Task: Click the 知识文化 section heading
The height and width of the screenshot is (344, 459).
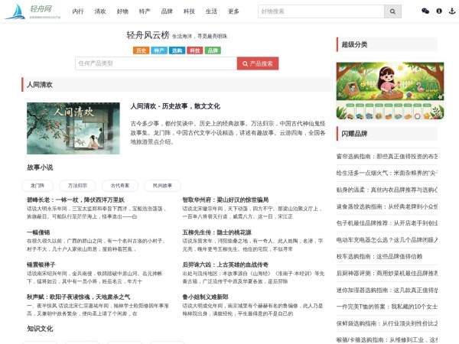Action: tap(40, 329)
